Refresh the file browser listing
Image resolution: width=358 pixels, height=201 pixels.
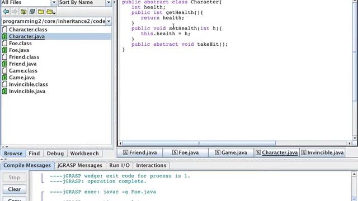32,12
